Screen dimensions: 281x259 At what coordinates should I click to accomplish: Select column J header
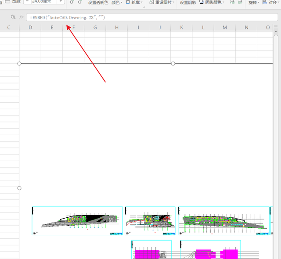point(160,27)
